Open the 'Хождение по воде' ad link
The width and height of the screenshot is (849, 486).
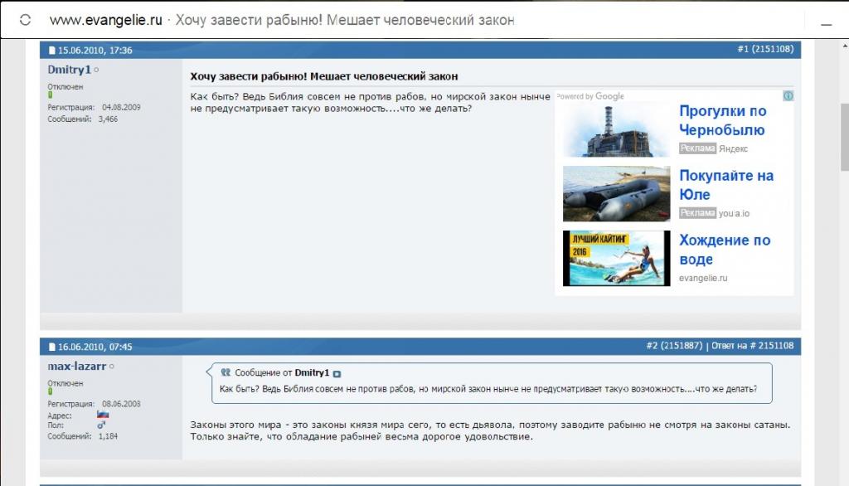[725, 250]
